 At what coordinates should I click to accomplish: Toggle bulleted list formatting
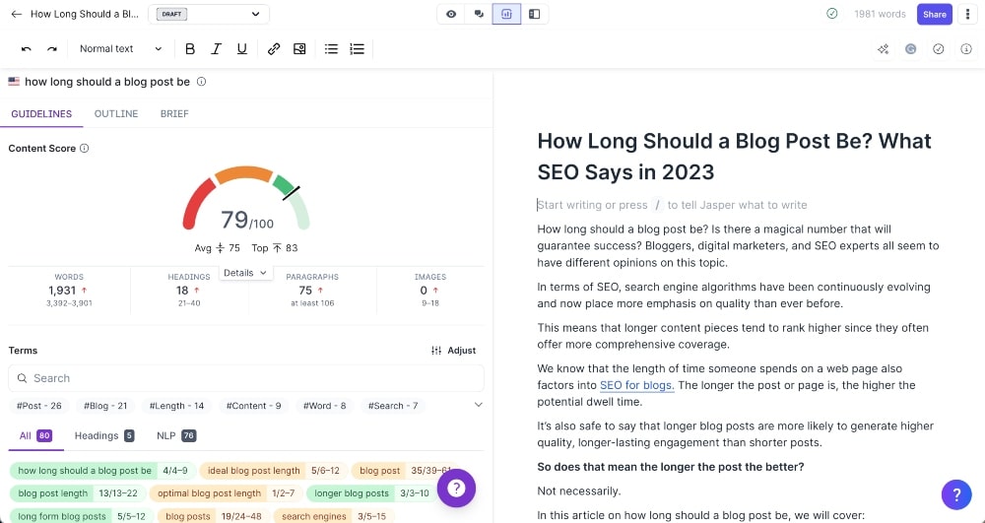pos(331,49)
